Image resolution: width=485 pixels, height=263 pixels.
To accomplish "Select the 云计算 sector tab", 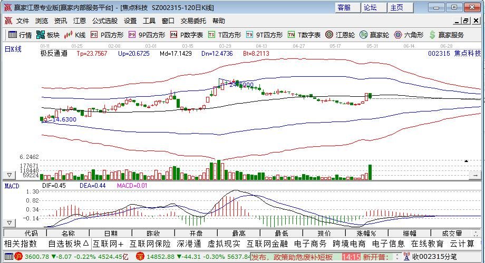I will tap(462, 244).
